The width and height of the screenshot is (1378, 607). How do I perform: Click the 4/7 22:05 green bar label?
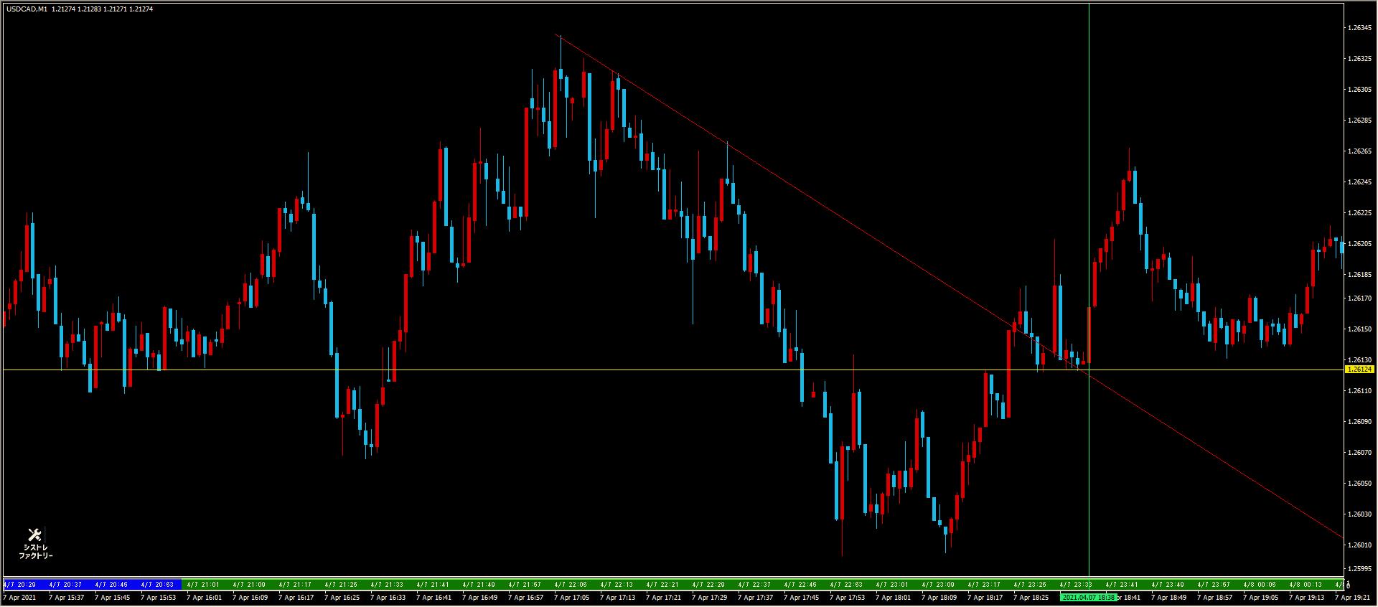point(571,585)
